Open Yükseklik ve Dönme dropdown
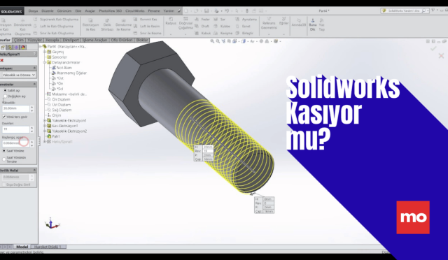448x260 pixels. click(18, 75)
